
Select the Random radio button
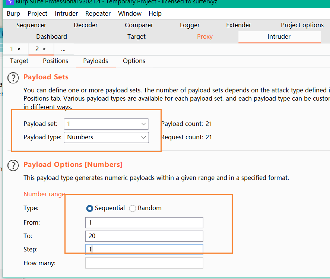click(132, 208)
